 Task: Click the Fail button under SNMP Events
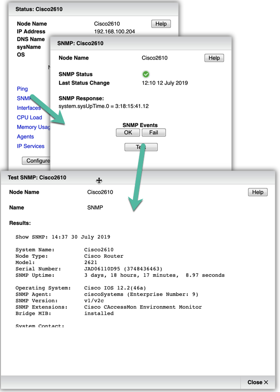point(154,132)
